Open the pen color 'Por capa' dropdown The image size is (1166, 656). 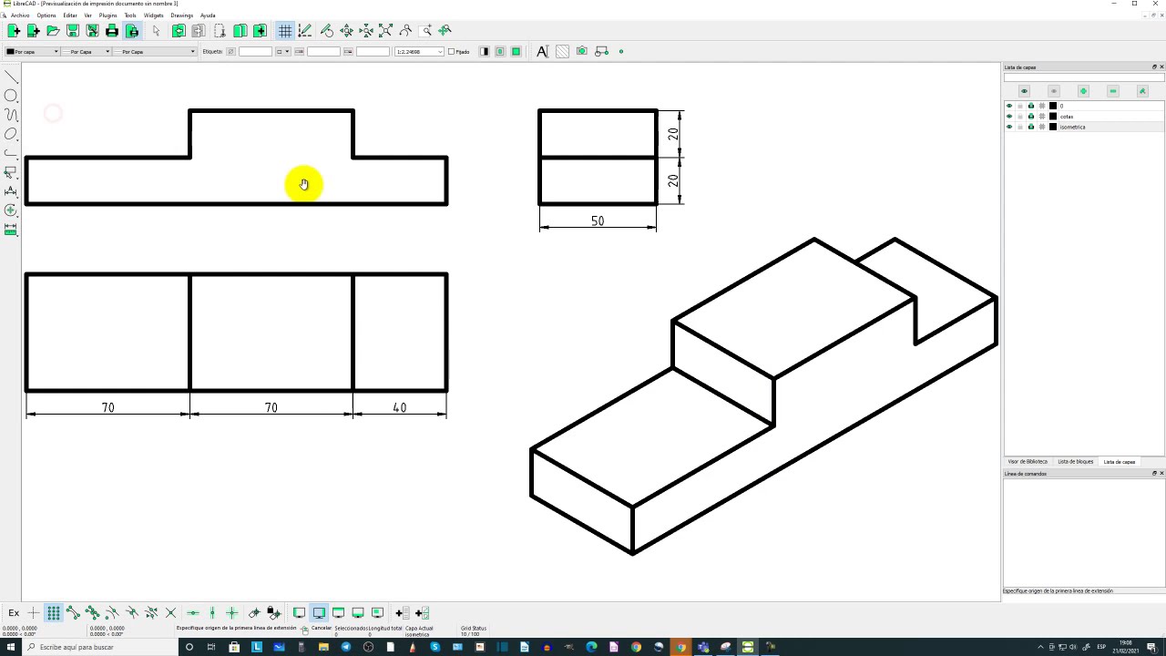tap(32, 52)
